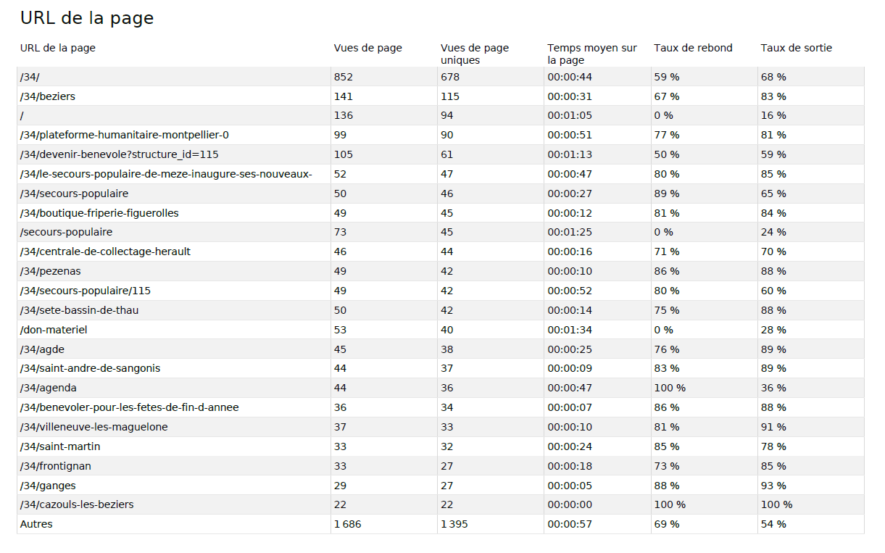Click /34/benevoler-pour-les-fetes-de-fin-d-annee URL

(x=130, y=407)
